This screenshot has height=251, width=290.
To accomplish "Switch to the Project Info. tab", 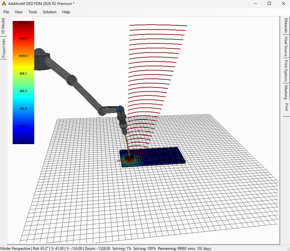I will coord(4,47).
